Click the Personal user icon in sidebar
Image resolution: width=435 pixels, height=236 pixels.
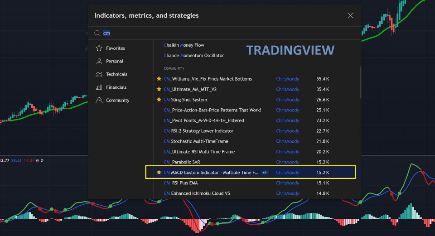99,61
